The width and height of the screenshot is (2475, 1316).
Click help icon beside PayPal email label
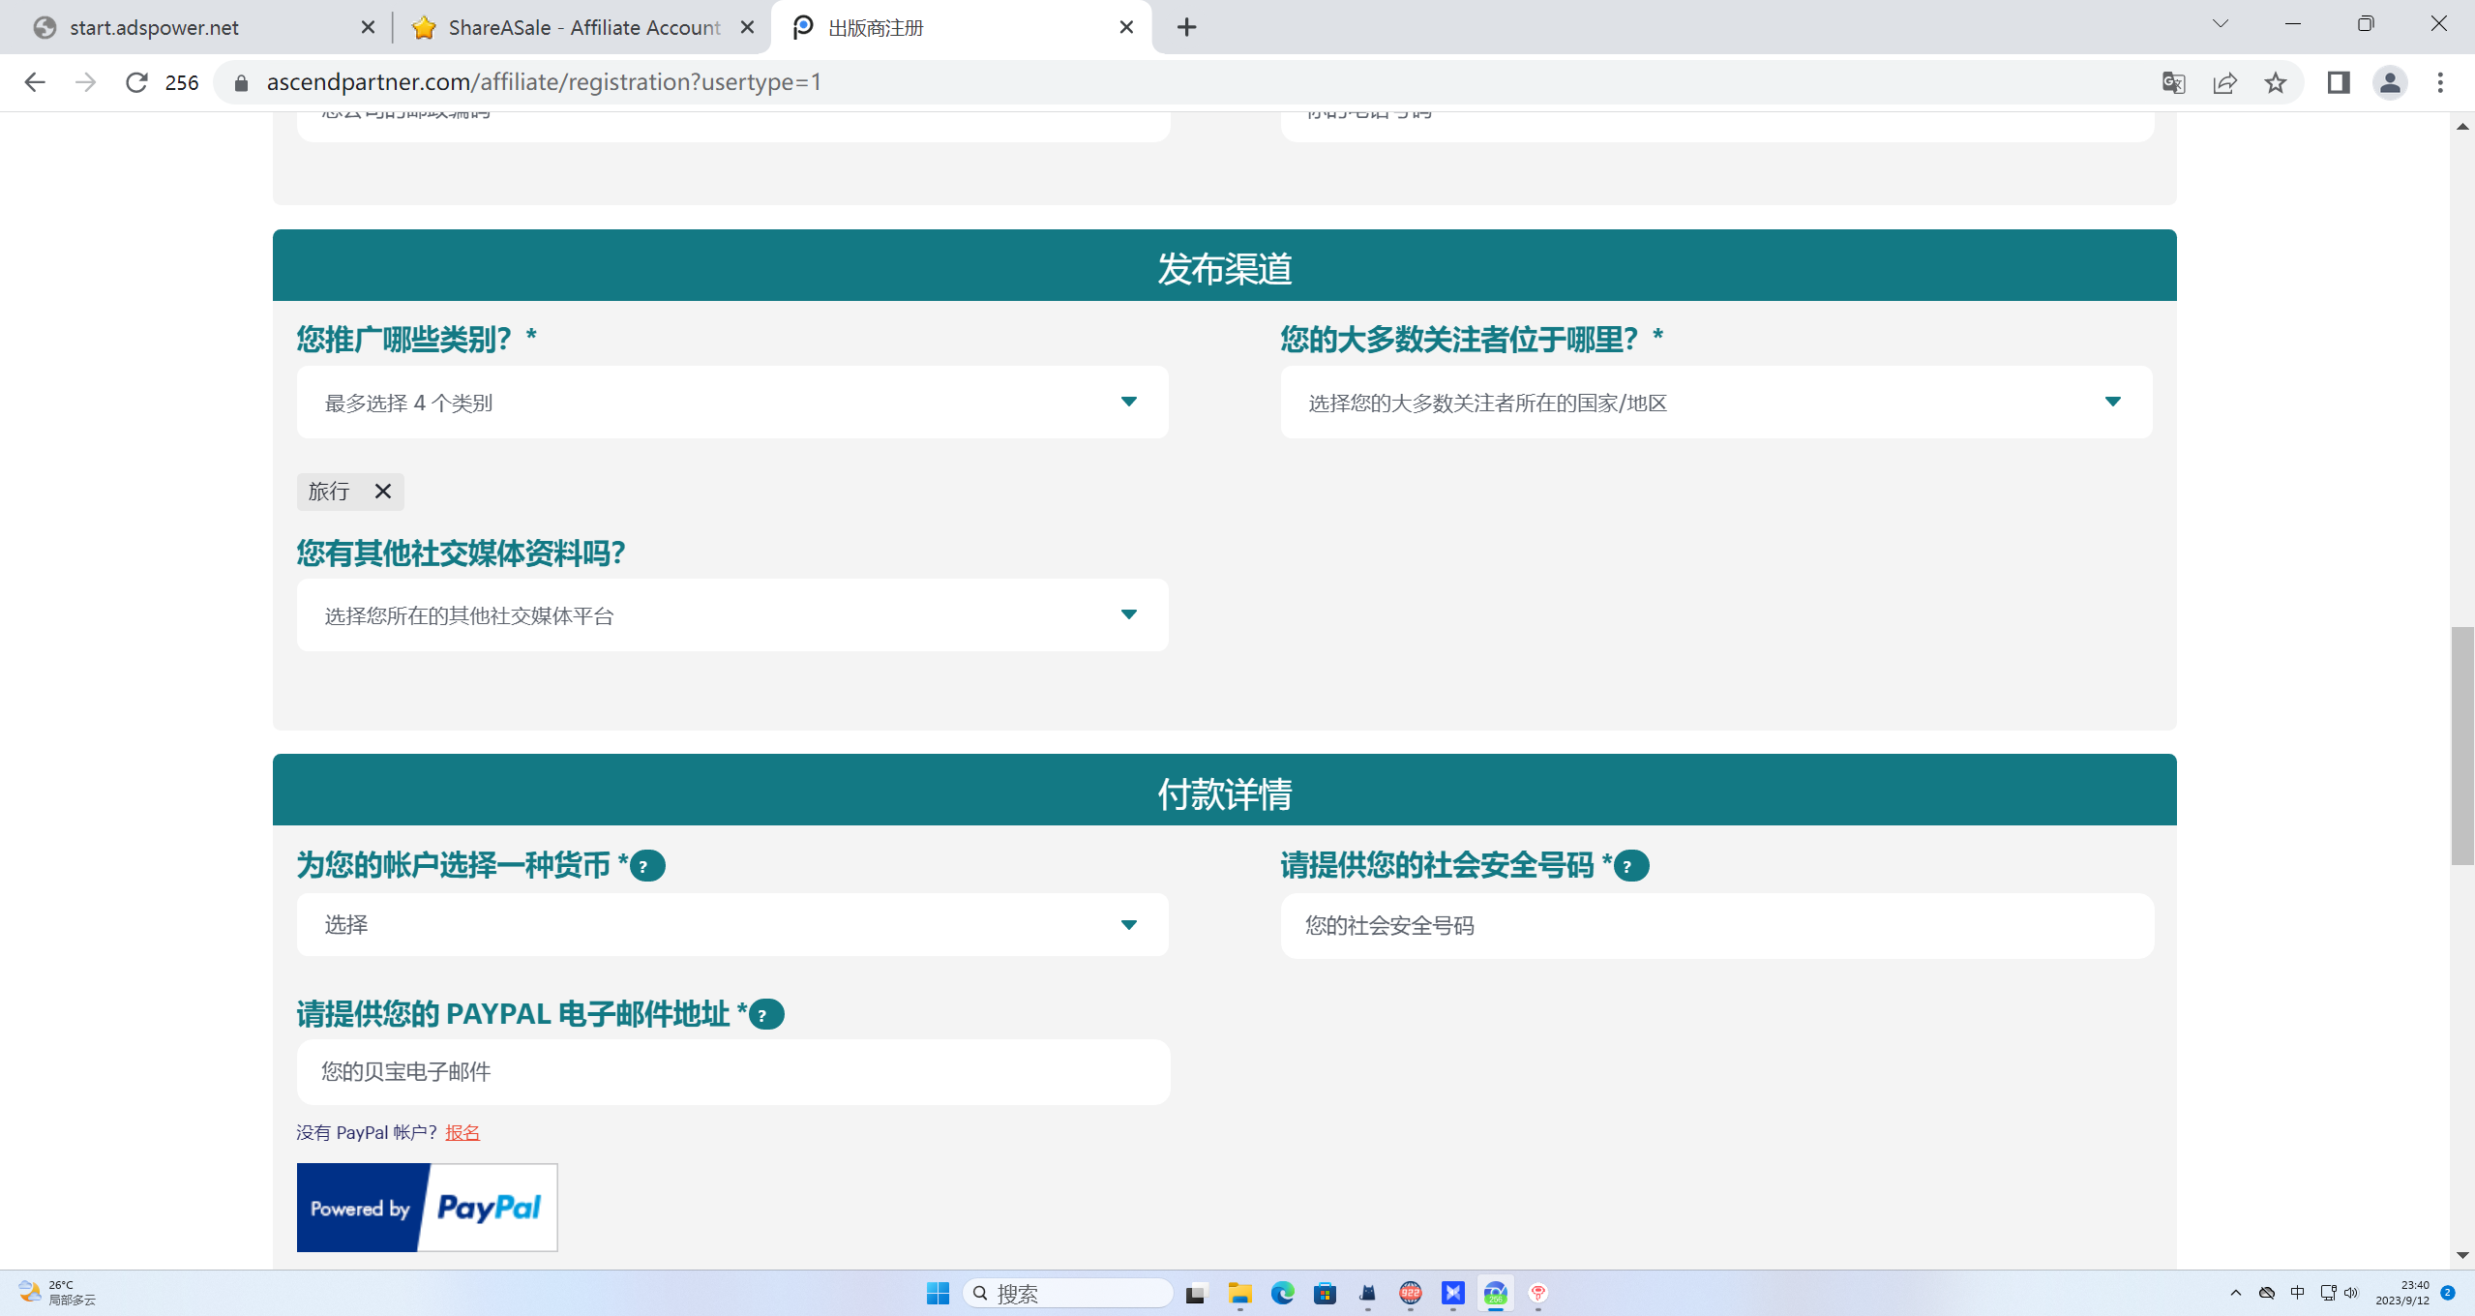pos(765,1014)
